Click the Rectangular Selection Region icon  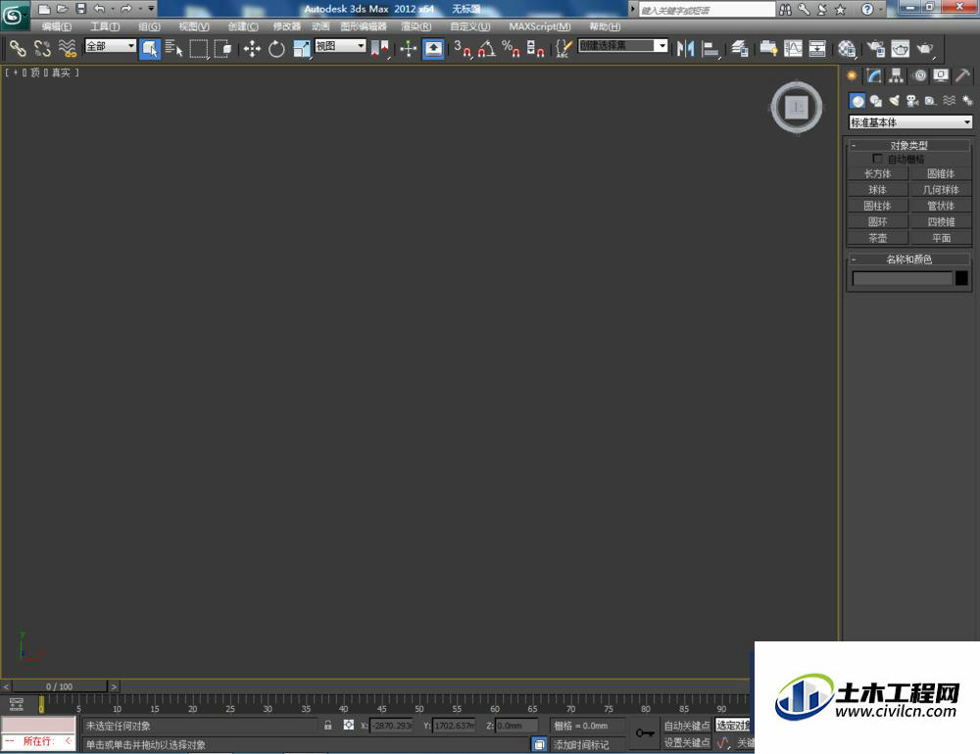[199, 49]
